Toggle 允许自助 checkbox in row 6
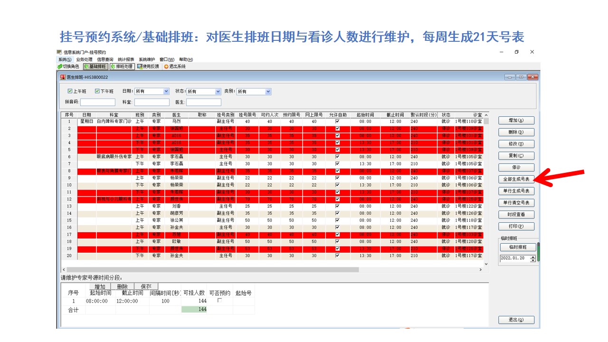Viewport: 608px width, 342px height. [x=337, y=156]
